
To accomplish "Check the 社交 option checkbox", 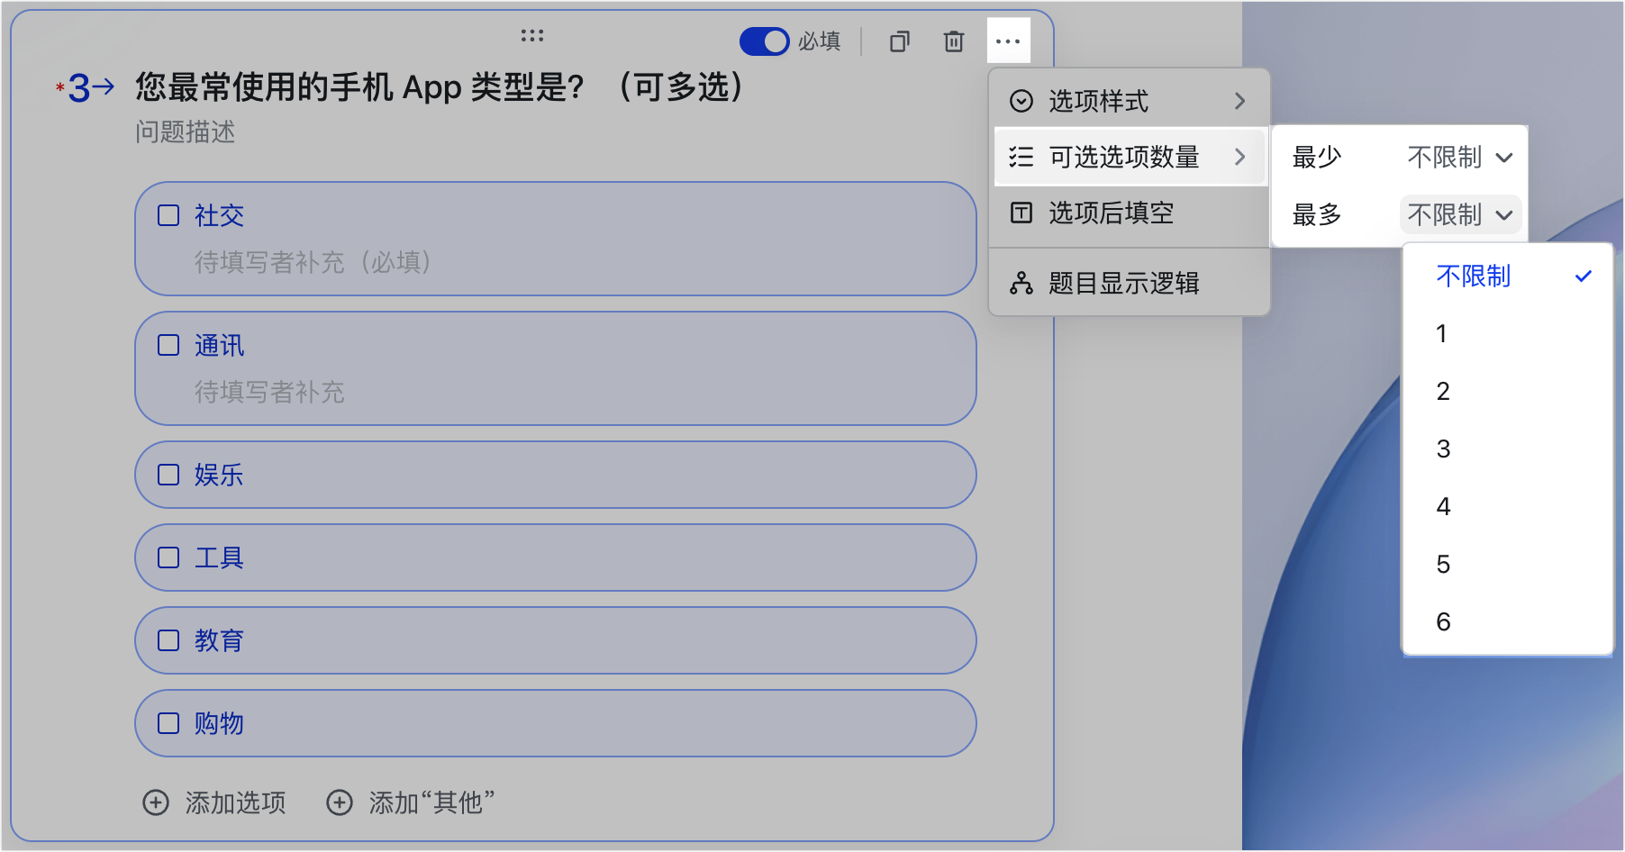I will click(168, 215).
